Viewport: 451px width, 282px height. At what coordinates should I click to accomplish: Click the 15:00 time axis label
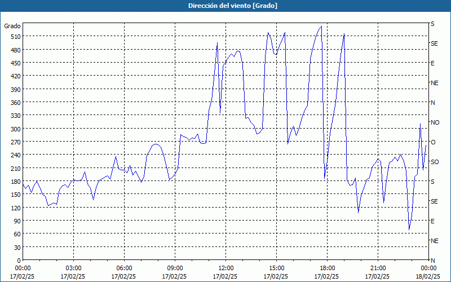point(277,268)
